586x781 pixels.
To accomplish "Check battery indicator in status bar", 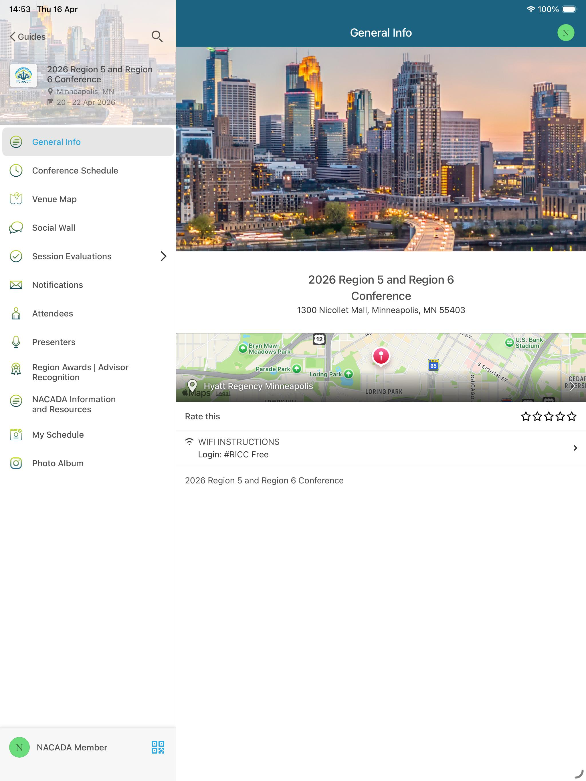I will pyautogui.click(x=569, y=9).
